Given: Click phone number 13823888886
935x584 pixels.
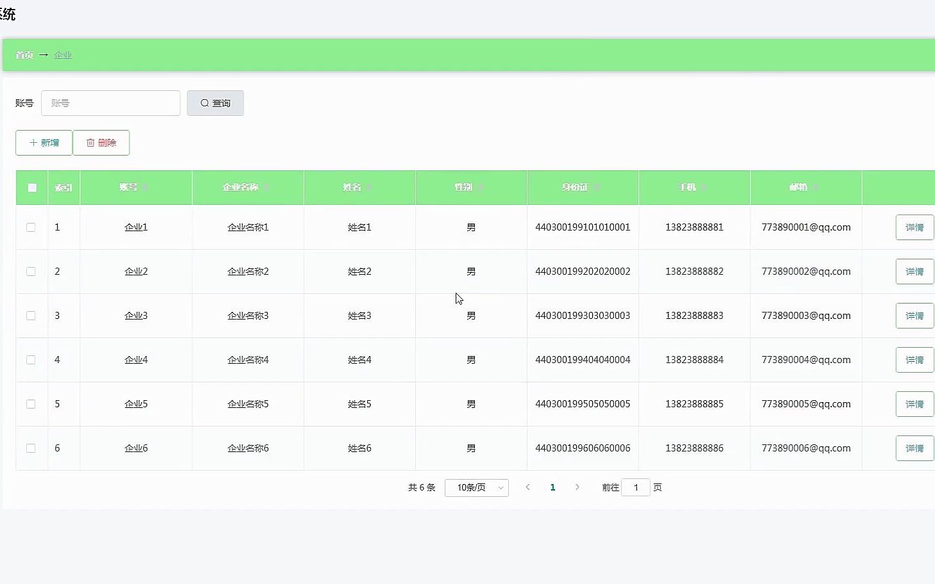Looking at the screenshot, I should pyautogui.click(x=694, y=448).
